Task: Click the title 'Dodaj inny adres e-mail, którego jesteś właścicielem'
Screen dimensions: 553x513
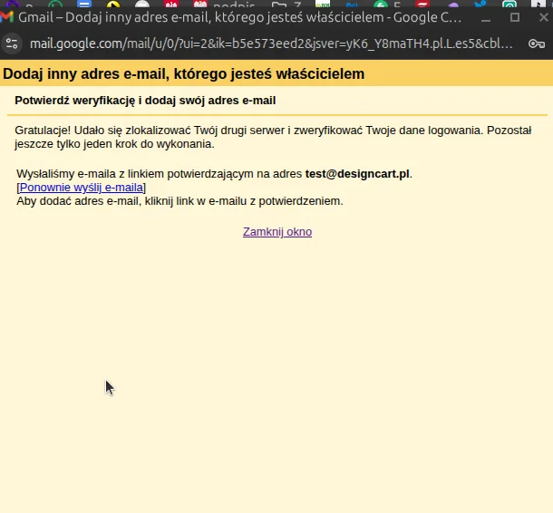Action: pos(184,74)
